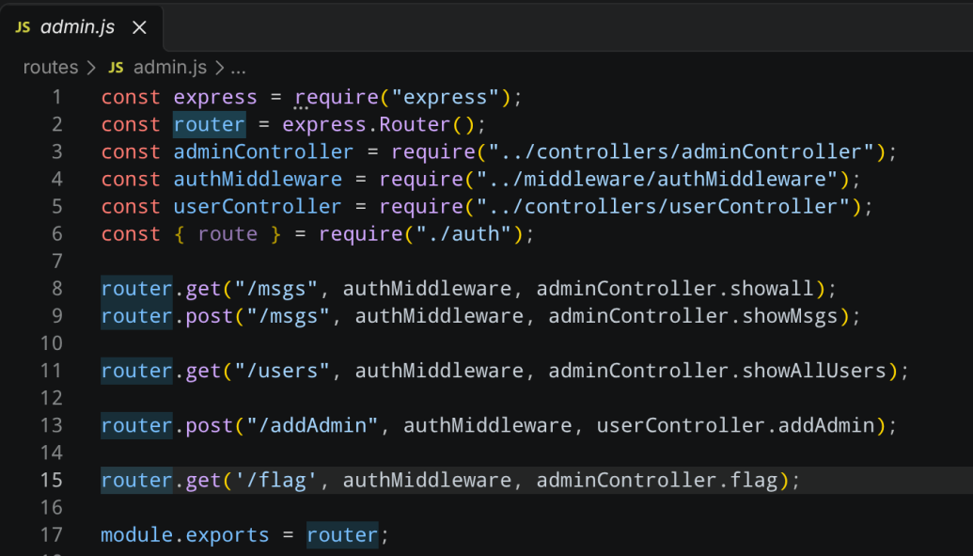
Task: Open the routes folder breadcrumb
Action: click(51, 67)
